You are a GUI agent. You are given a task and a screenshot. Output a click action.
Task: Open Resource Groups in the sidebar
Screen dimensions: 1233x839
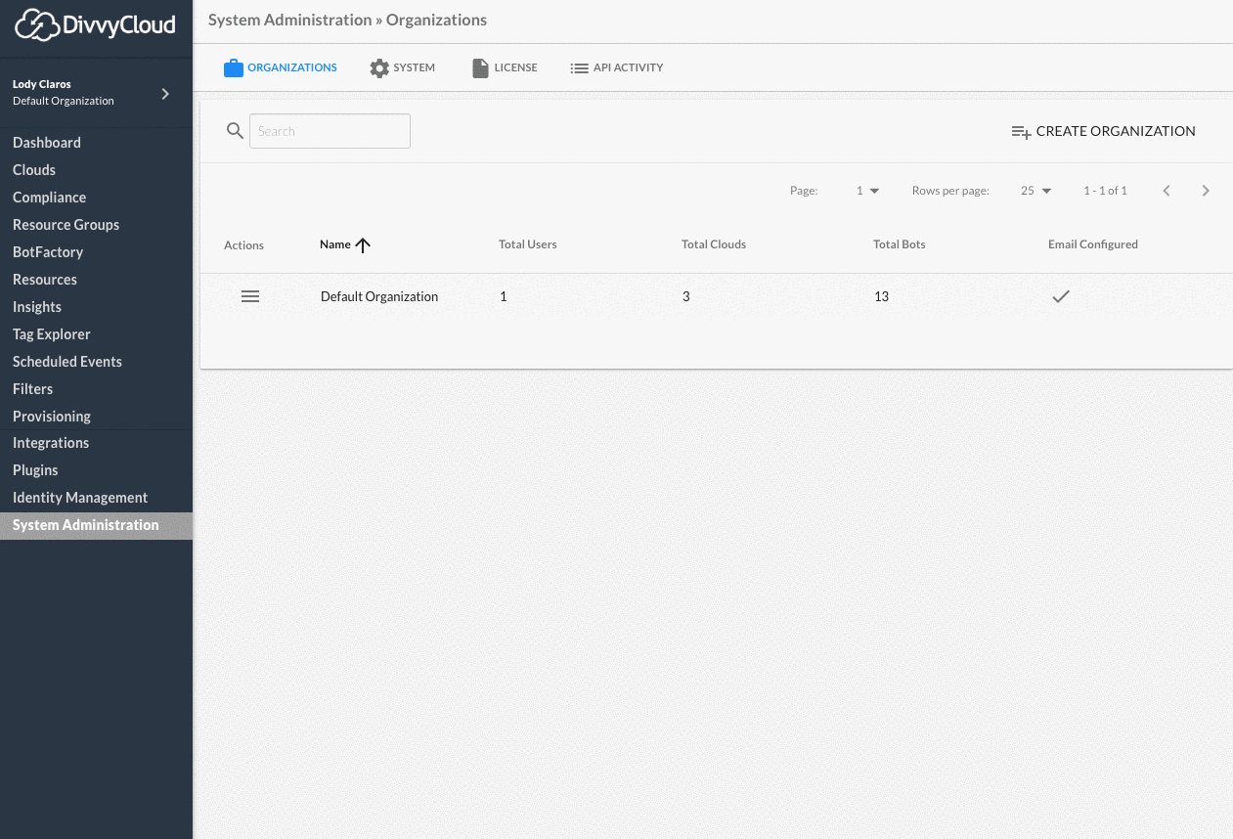tap(66, 225)
